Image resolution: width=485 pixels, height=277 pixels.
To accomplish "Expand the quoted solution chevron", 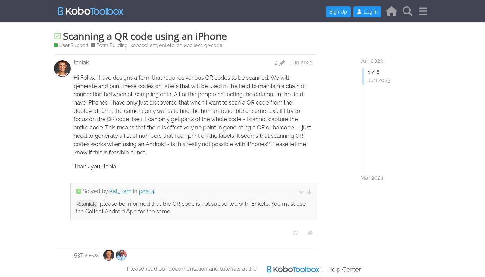I will [x=301, y=192].
